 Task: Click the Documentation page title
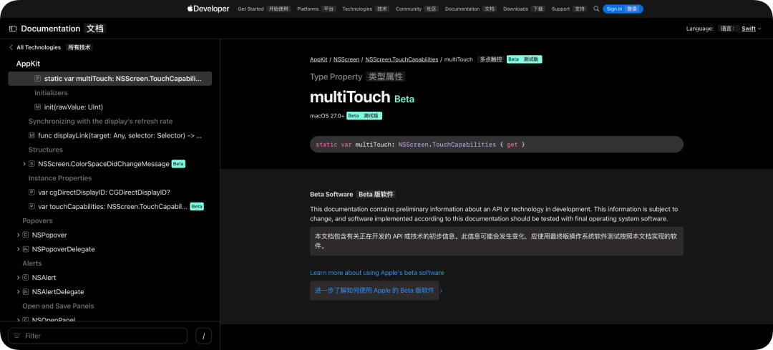pyautogui.click(x=51, y=29)
